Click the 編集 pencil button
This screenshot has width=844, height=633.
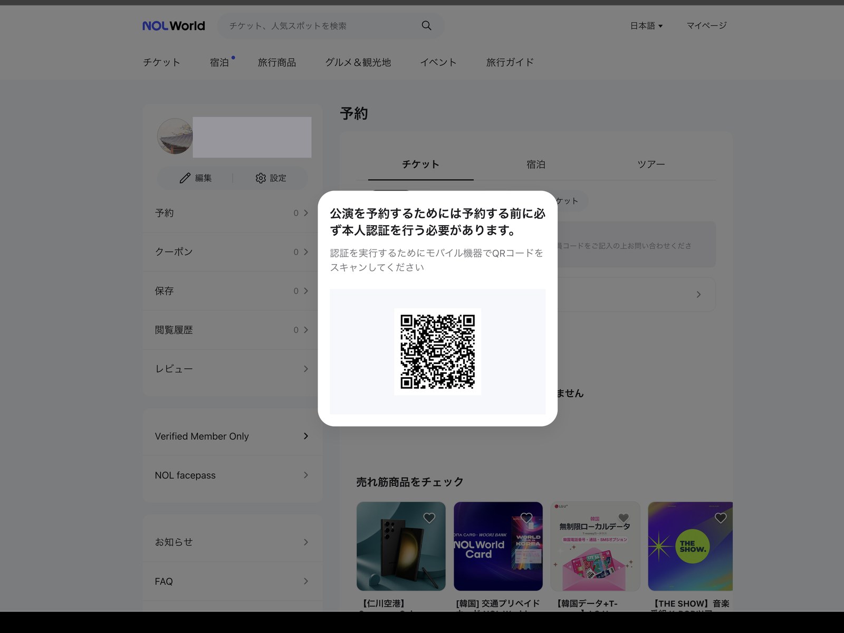tap(196, 178)
